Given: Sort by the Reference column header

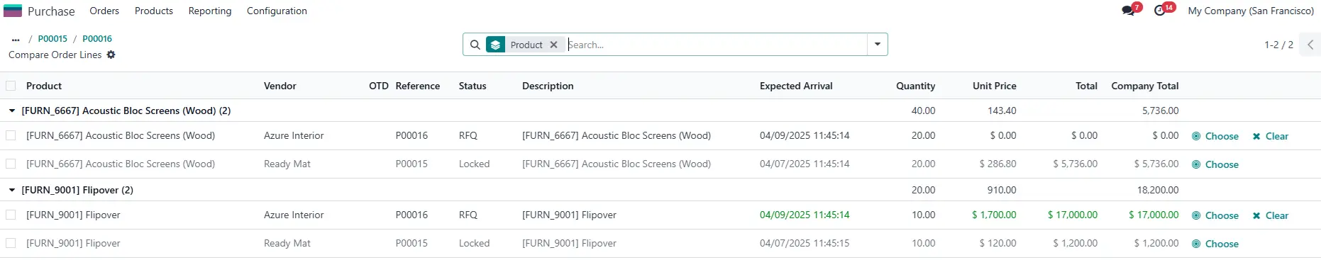Looking at the screenshot, I should tap(418, 86).
